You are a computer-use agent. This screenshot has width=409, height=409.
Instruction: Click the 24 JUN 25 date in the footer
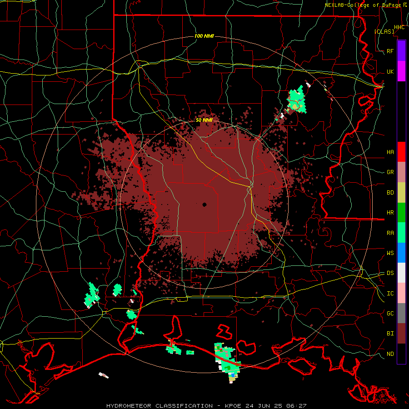[x=264, y=406]
